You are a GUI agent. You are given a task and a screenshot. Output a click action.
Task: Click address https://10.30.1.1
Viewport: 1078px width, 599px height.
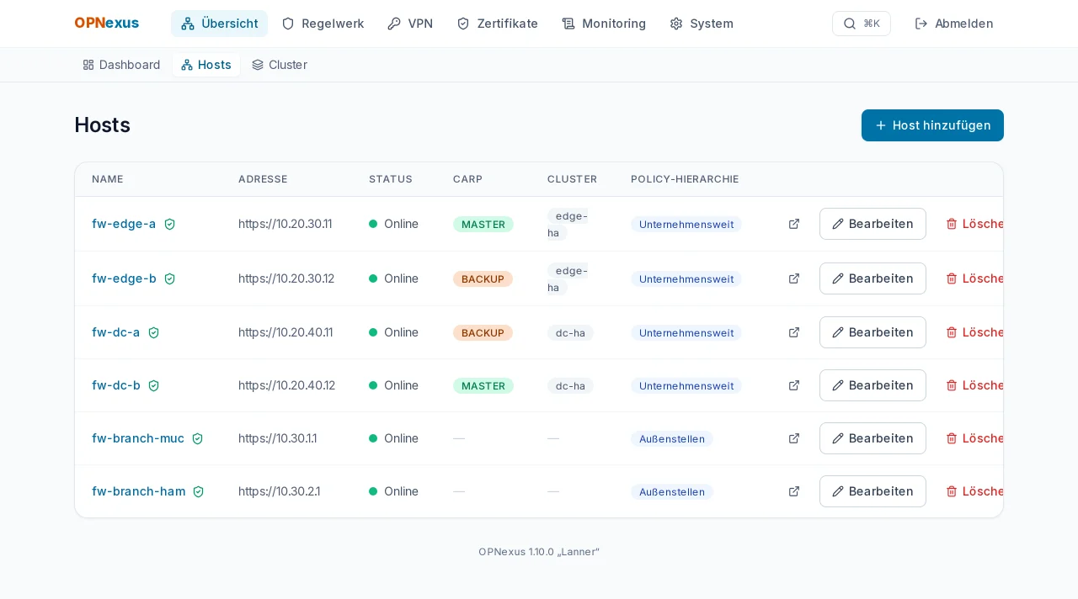pyautogui.click(x=278, y=438)
